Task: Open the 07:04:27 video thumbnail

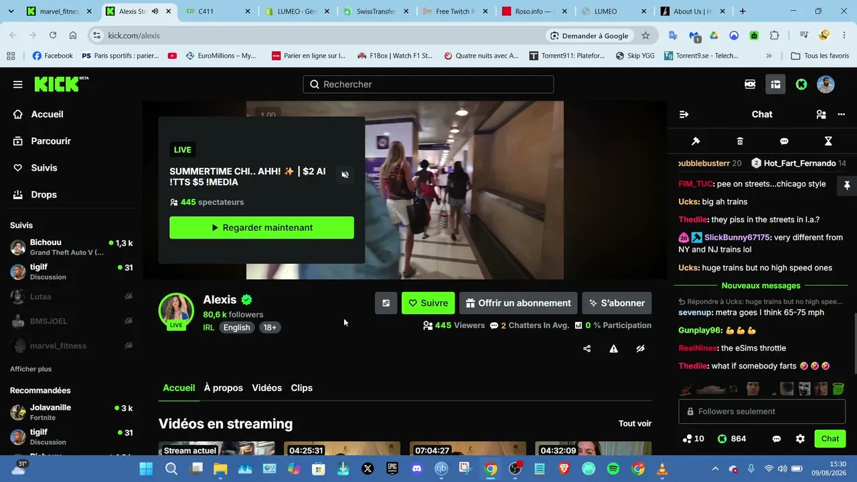Action: pos(467,449)
